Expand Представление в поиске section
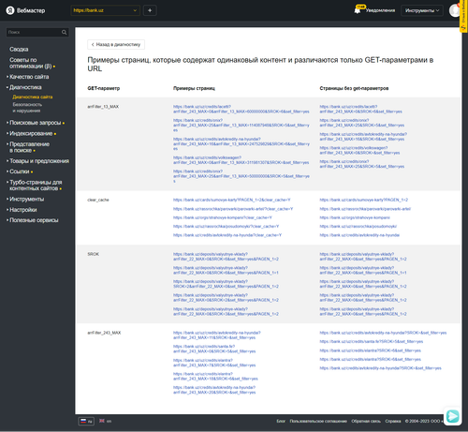This screenshot has width=468, height=432. pos(29,147)
